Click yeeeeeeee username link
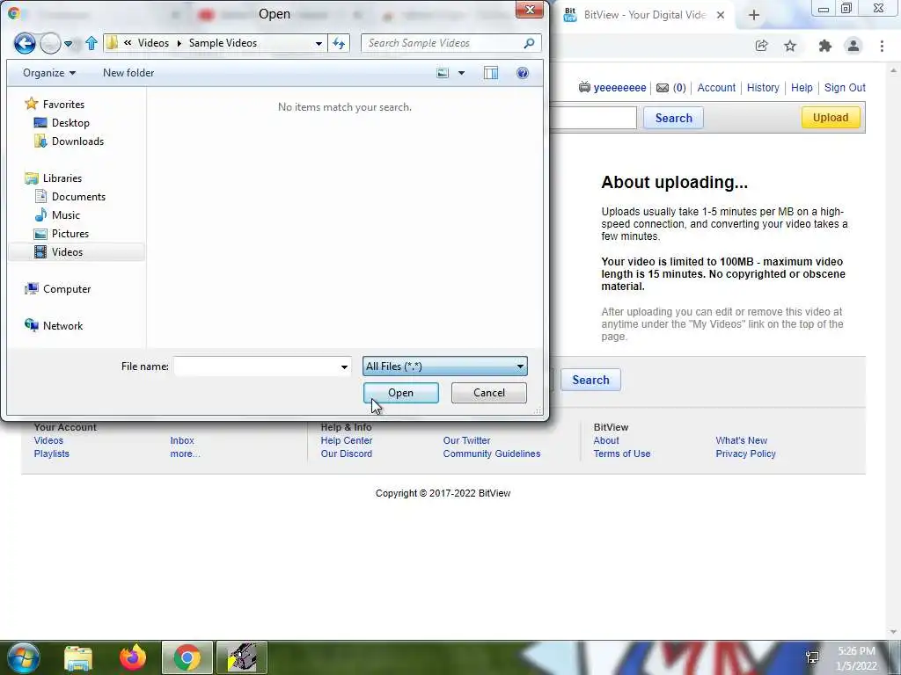The width and height of the screenshot is (901, 675). tap(619, 88)
